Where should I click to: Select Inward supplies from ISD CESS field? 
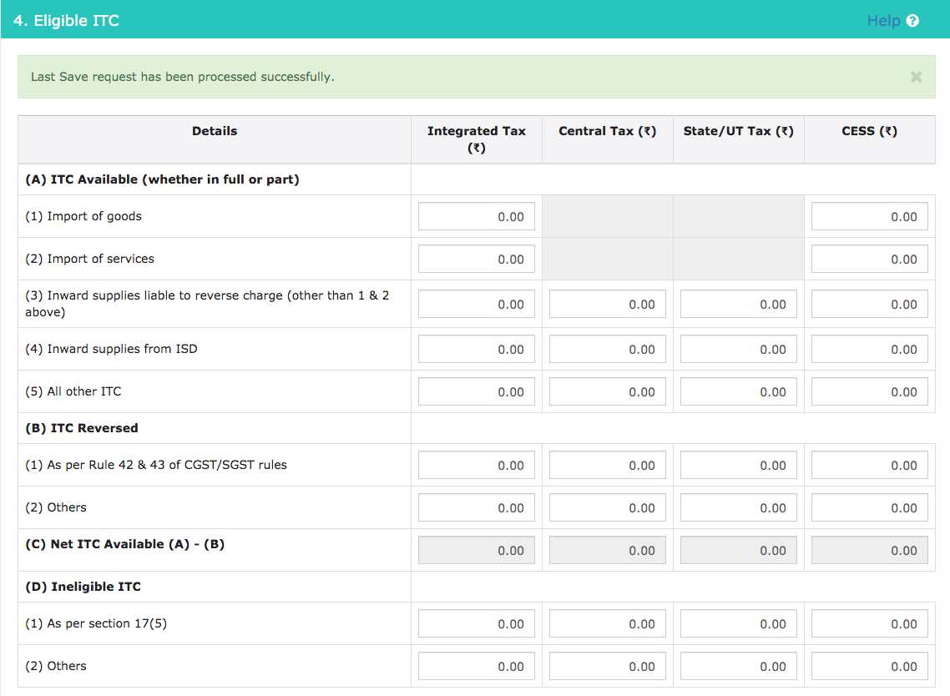point(869,349)
